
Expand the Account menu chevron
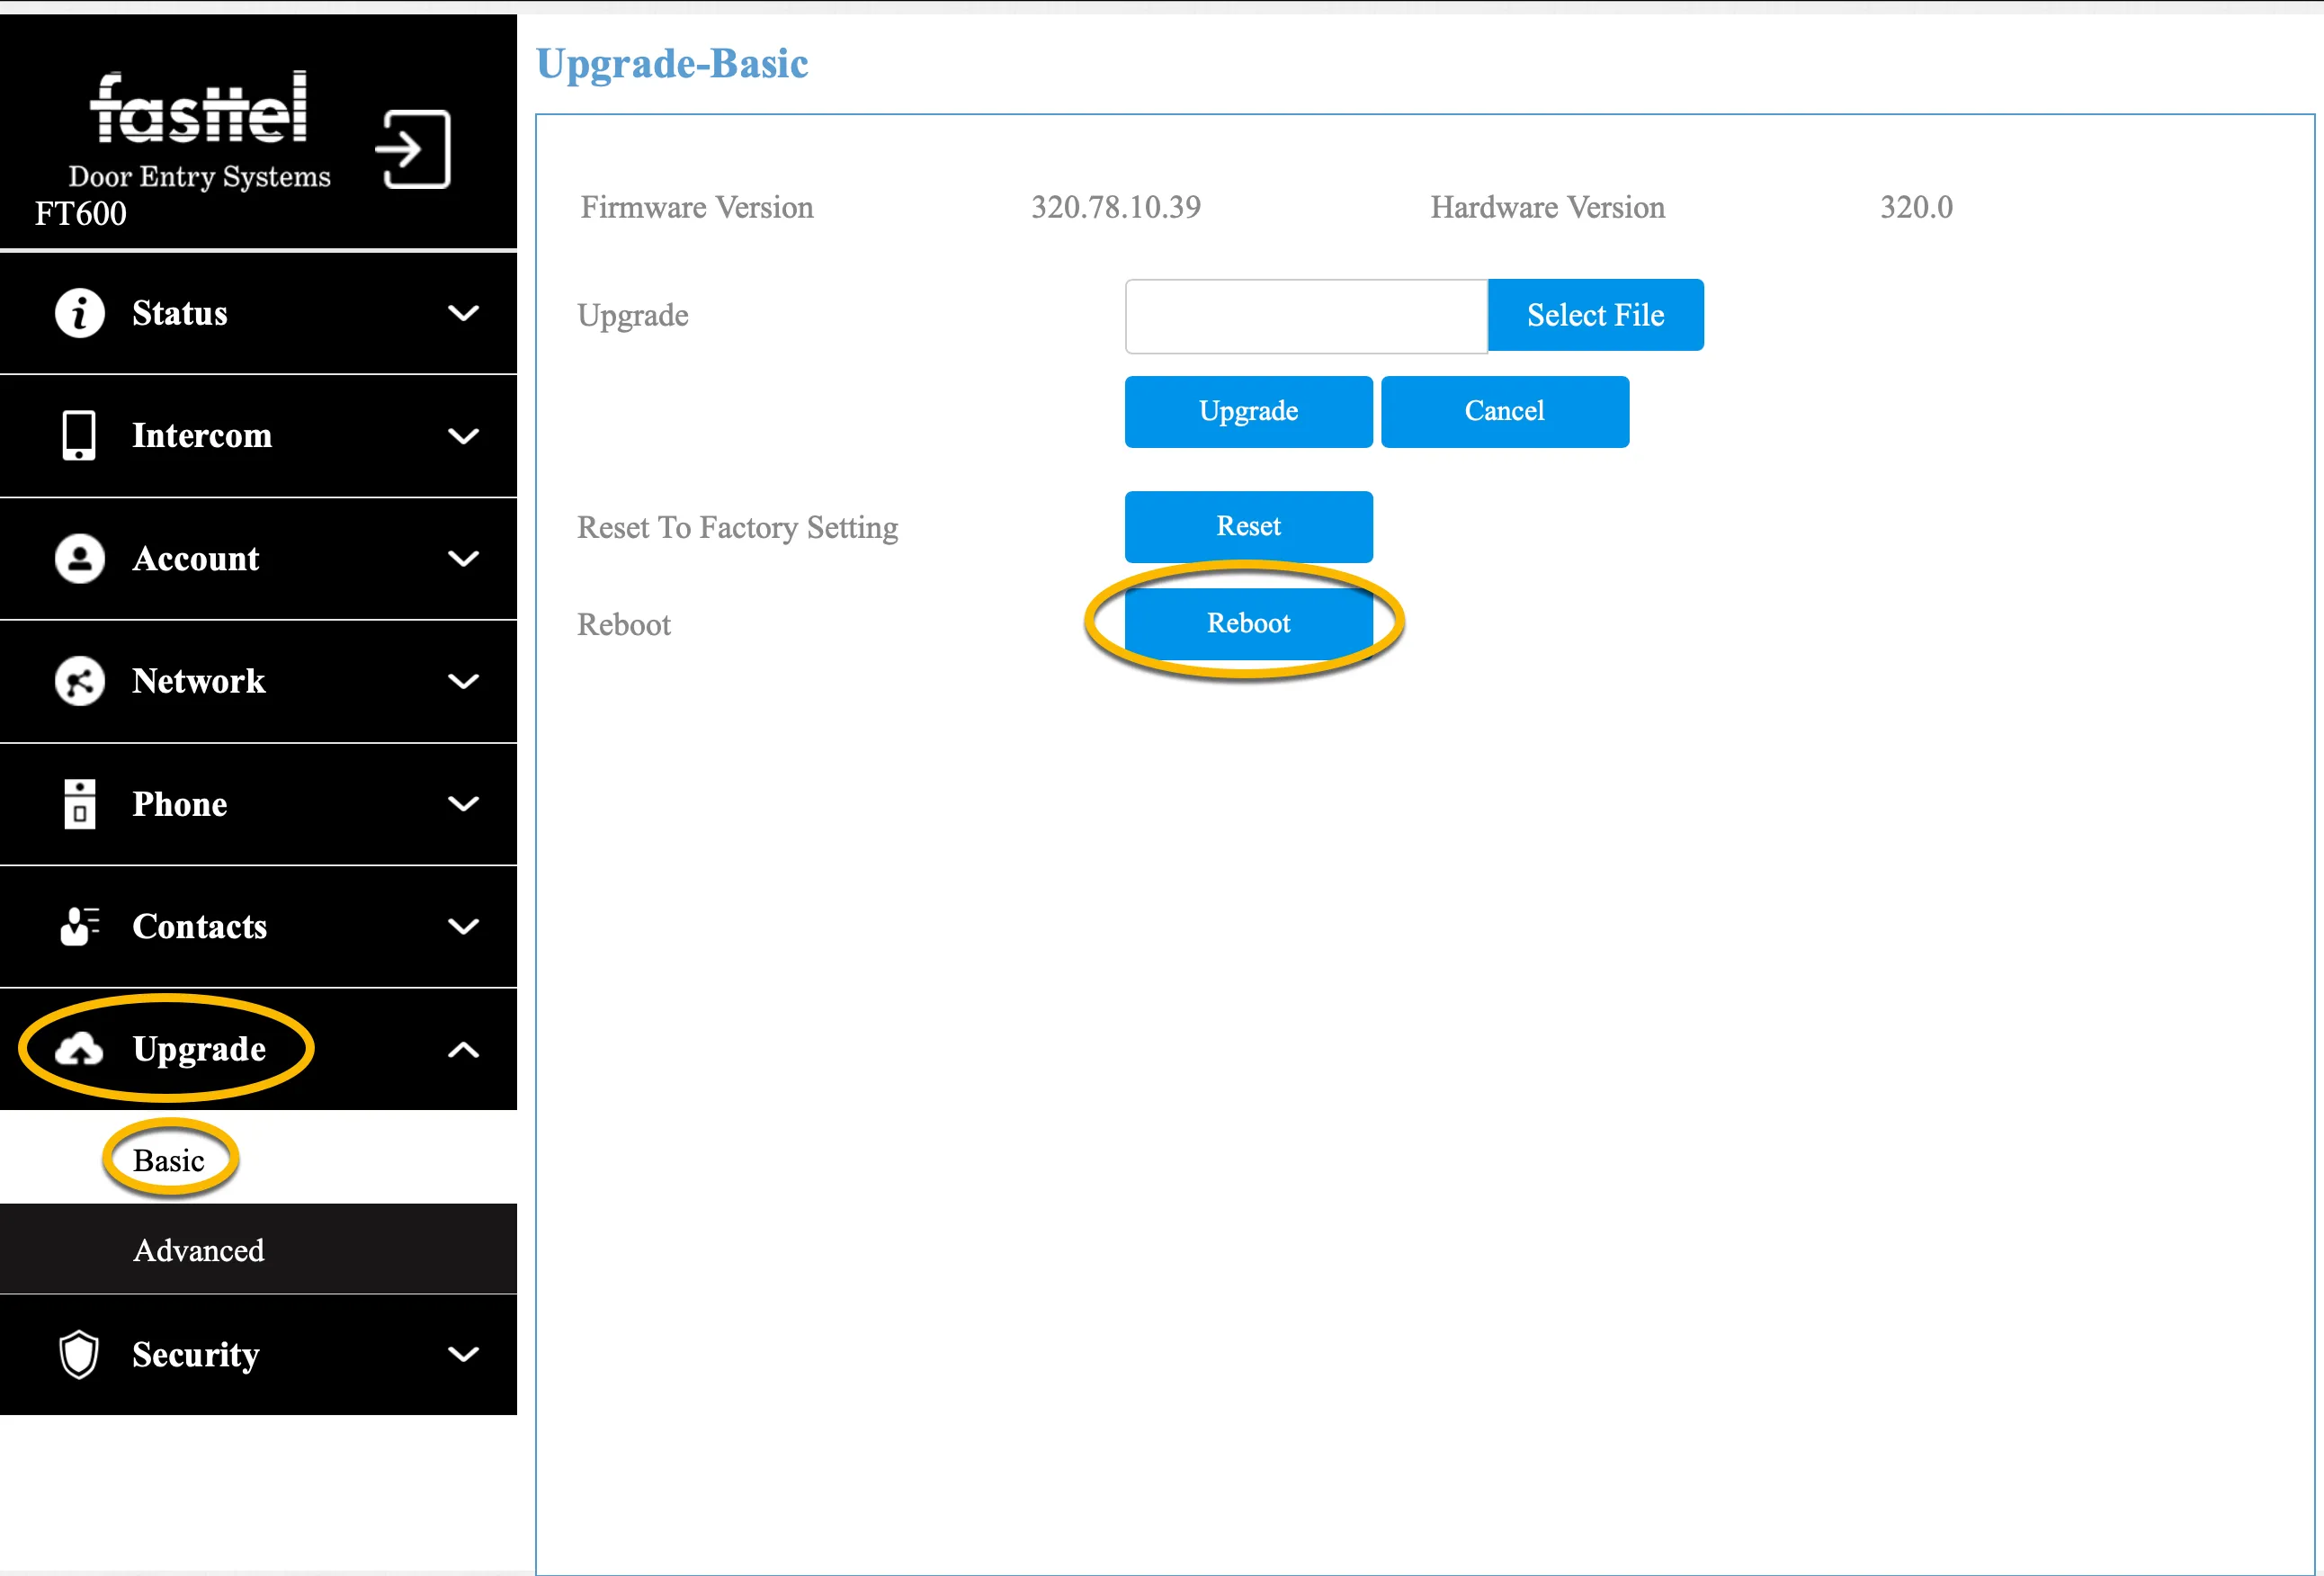click(x=463, y=558)
